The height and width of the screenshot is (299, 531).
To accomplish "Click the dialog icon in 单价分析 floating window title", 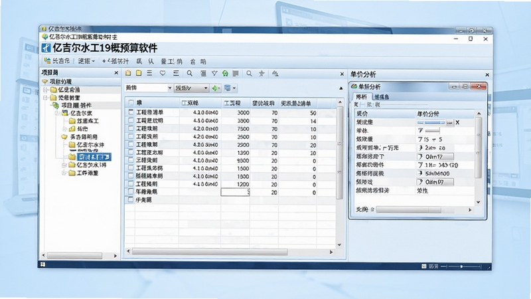I will [354, 86].
